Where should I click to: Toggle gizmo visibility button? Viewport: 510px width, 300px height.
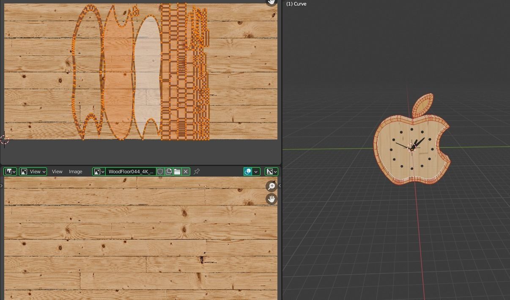coord(248,172)
